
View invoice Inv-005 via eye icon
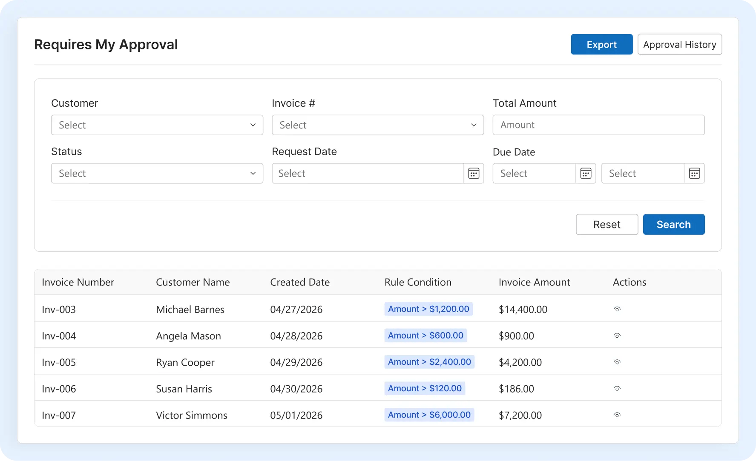tap(617, 362)
